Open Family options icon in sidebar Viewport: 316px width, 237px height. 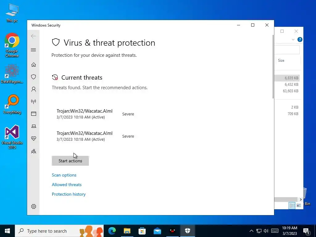pos(33,151)
